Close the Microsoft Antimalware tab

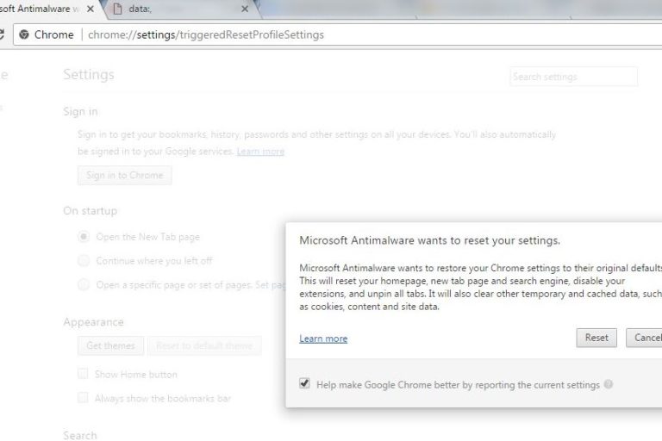pyautogui.click(x=91, y=9)
